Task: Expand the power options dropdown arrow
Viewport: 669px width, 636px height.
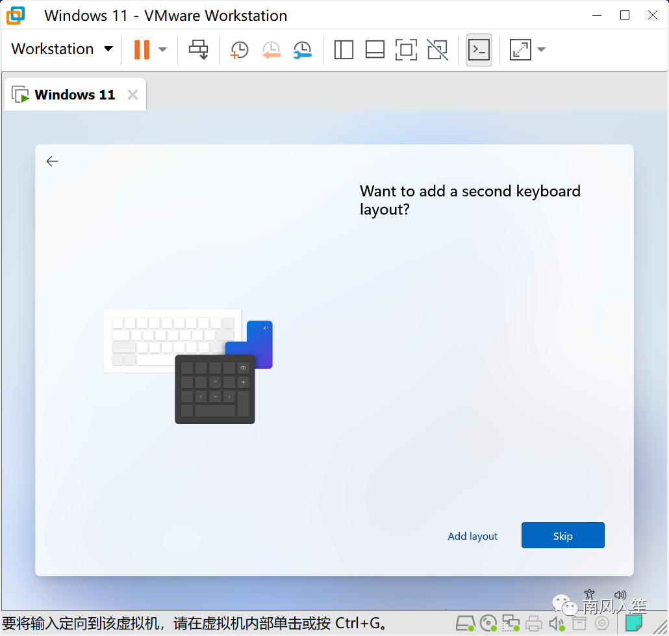Action: tap(162, 49)
